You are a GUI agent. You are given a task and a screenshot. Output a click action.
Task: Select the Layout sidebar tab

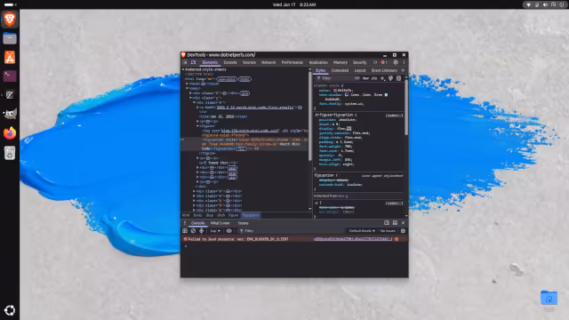(360, 70)
